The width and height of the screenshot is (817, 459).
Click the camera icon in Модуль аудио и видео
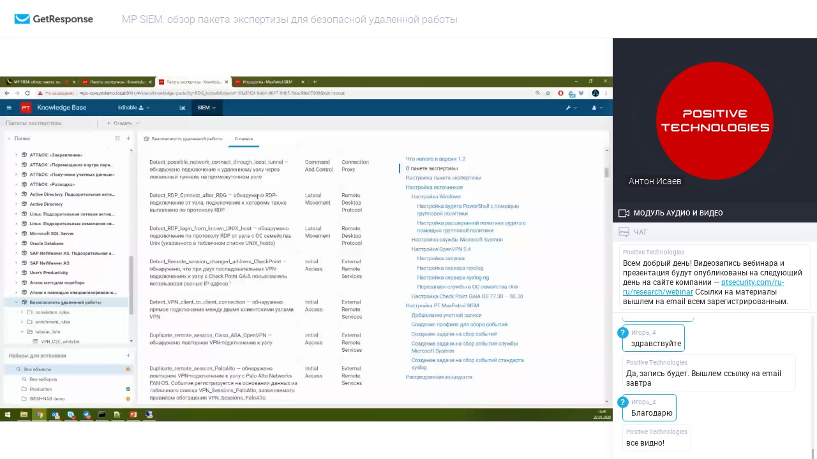[624, 213]
